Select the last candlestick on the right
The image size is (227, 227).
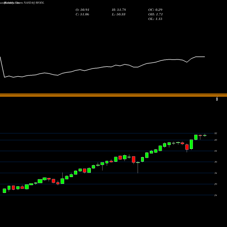click(205, 135)
